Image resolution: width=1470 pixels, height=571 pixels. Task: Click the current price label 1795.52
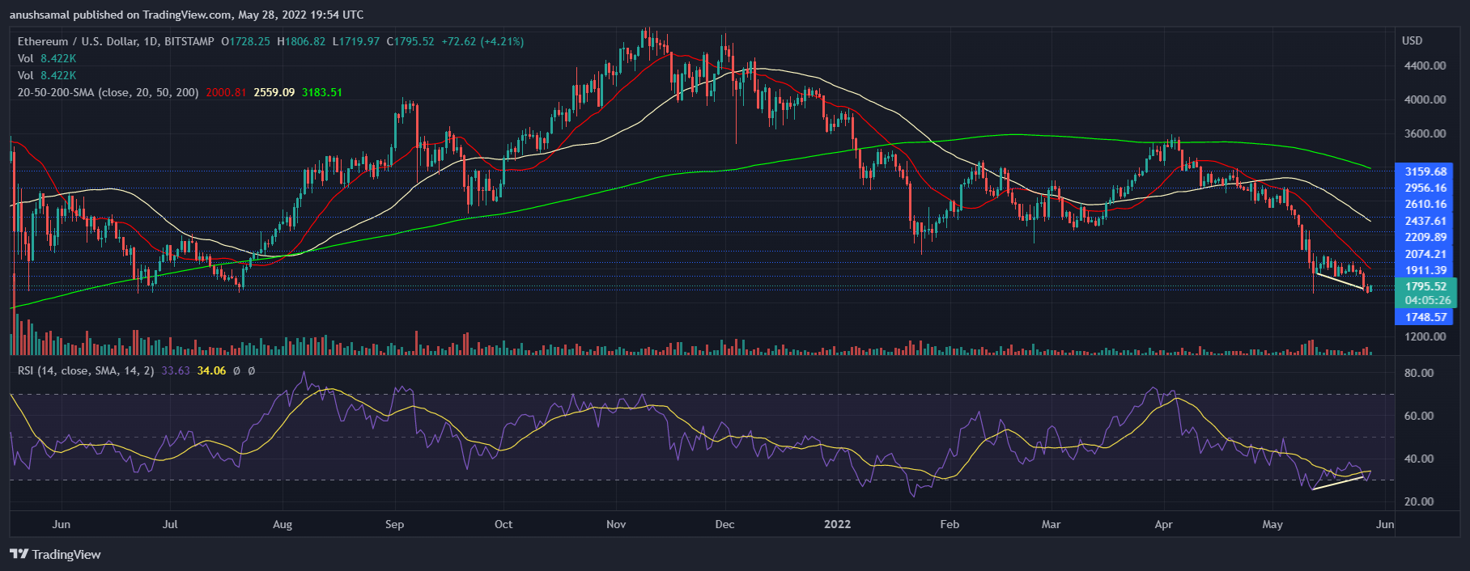1425,286
